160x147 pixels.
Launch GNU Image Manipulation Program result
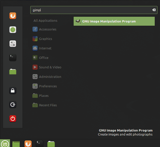point(114,21)
